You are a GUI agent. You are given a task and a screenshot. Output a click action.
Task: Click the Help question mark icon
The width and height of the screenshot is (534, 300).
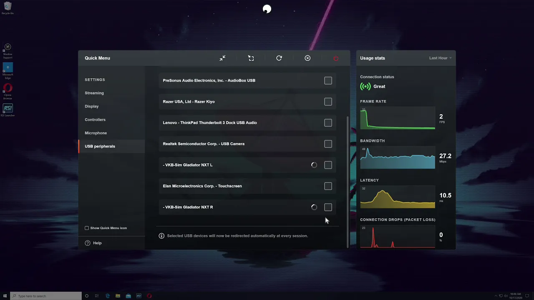coord(88,243)
